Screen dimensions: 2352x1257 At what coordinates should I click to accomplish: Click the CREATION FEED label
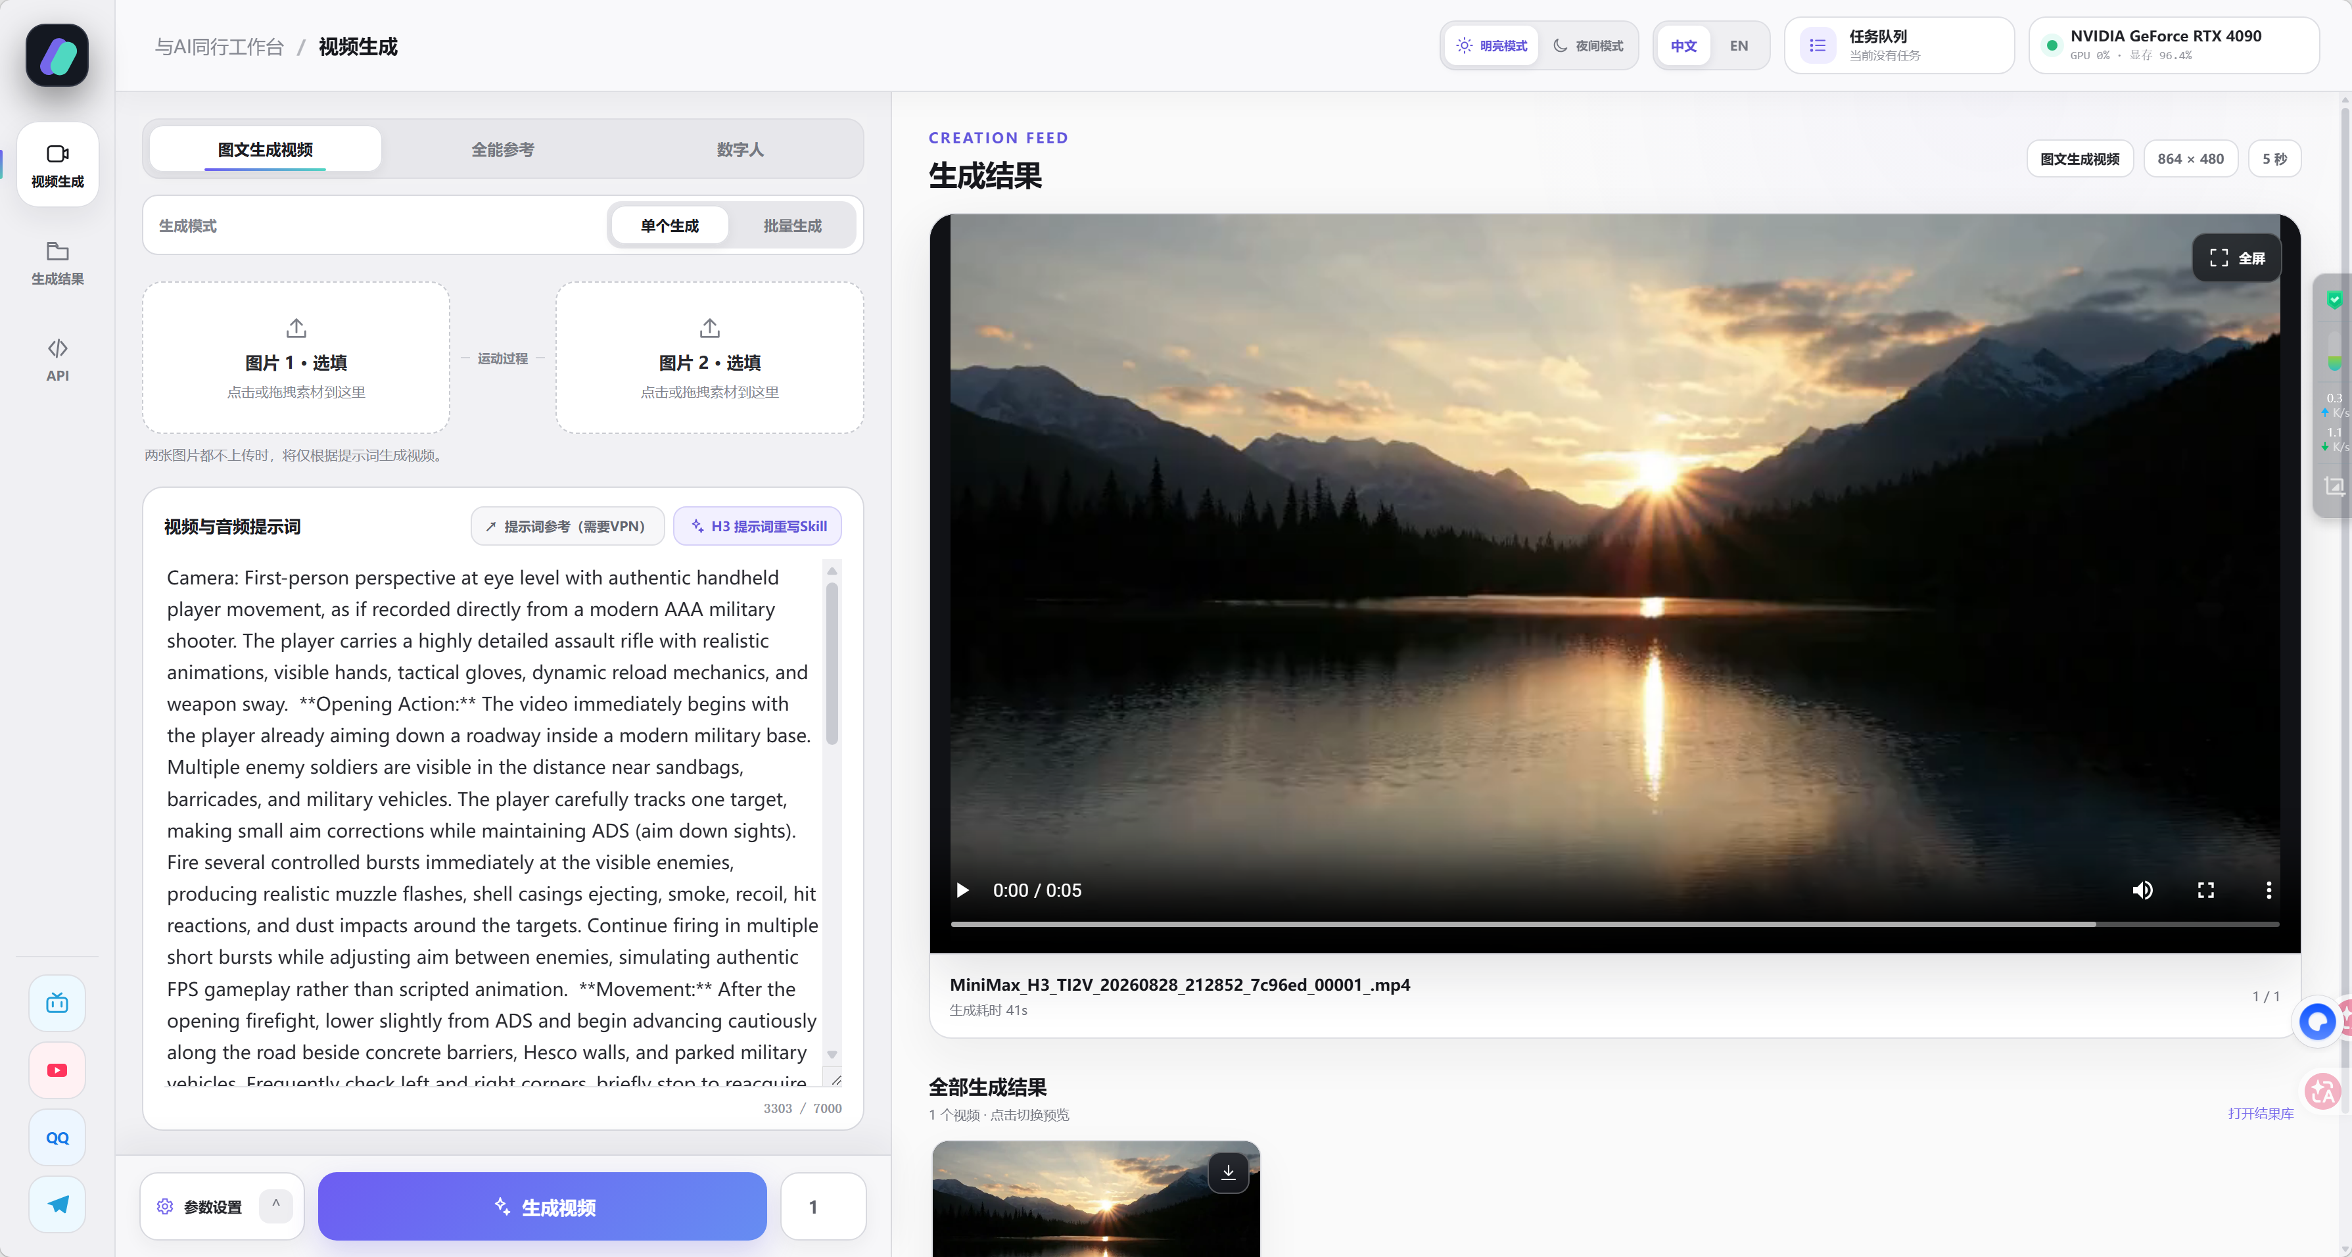(998, 138)
